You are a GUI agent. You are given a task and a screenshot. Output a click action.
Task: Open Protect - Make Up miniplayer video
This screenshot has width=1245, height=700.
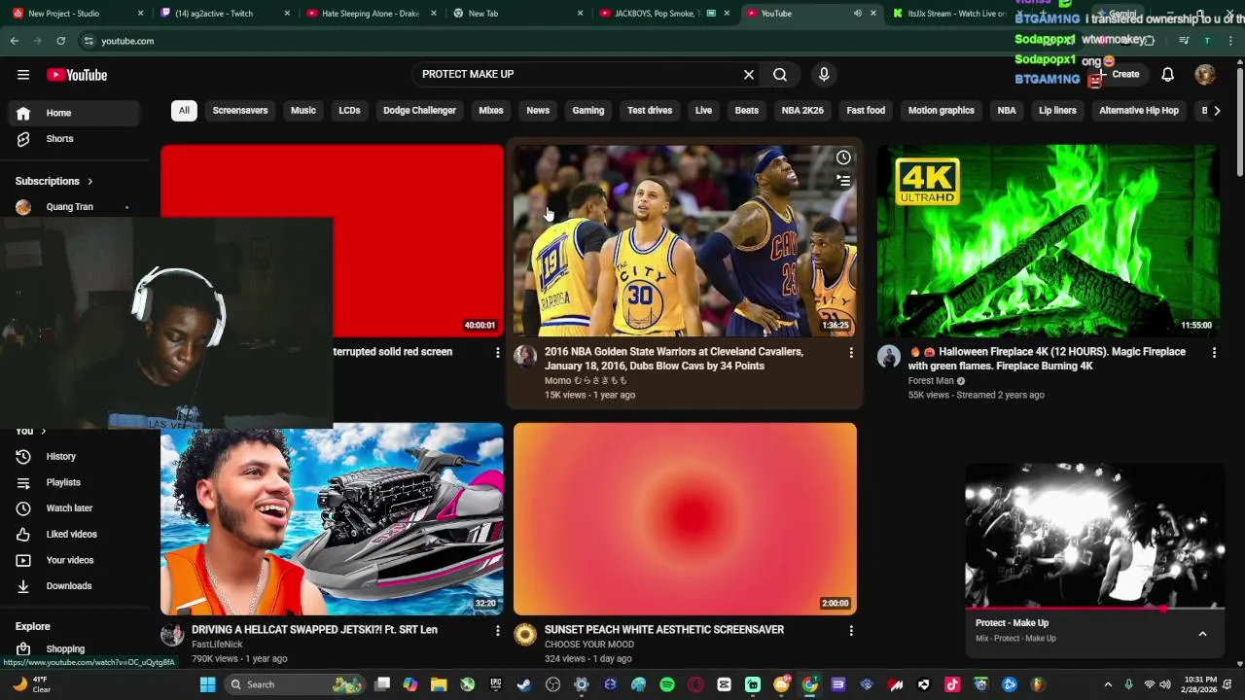pos(1094,536)
